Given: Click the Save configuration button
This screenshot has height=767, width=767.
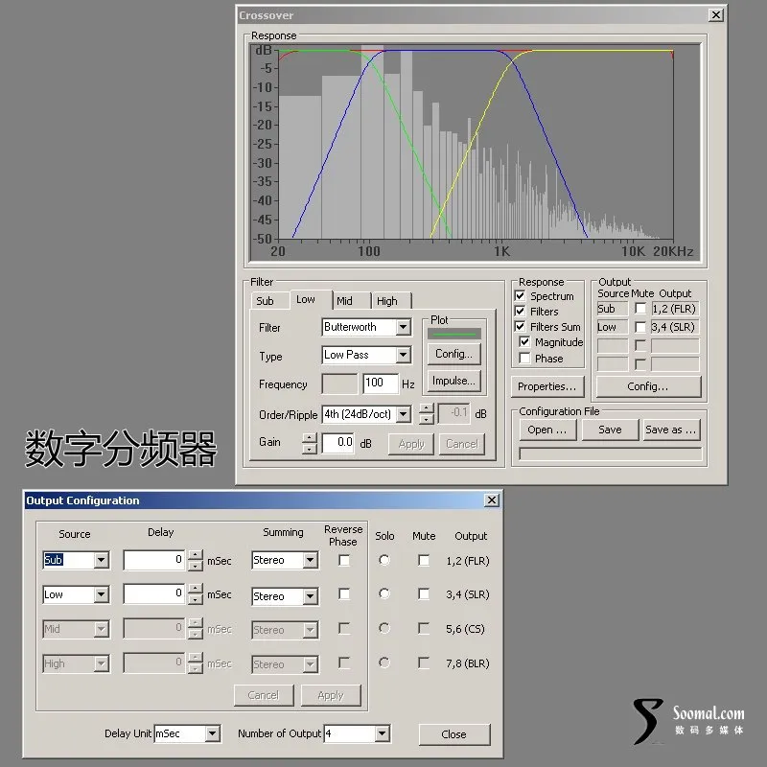Looking at the screenshot, I should [x=610, y=430].
